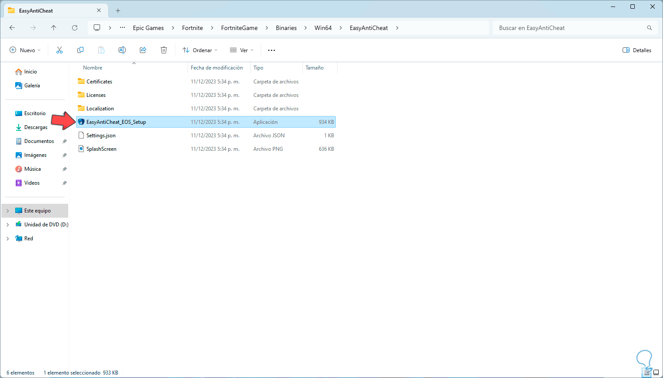The height and width of the screenshot is (378, 663).
Task: Open the Ver view dropdown
Action: pyautogui.click(x=242, y=50)
